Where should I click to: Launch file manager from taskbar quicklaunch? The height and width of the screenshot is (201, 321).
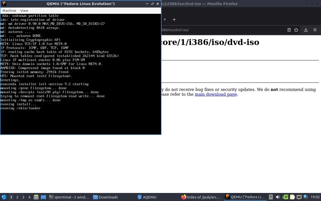36,197
